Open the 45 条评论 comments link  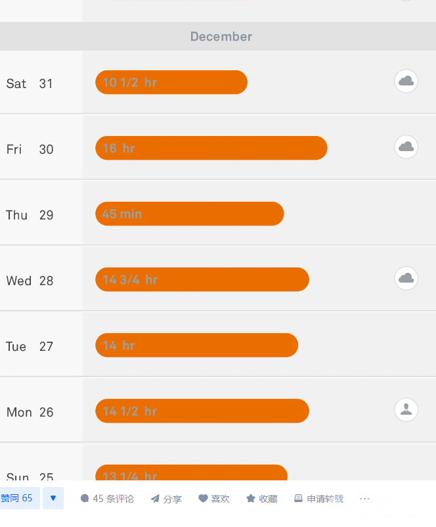point(113,499)
